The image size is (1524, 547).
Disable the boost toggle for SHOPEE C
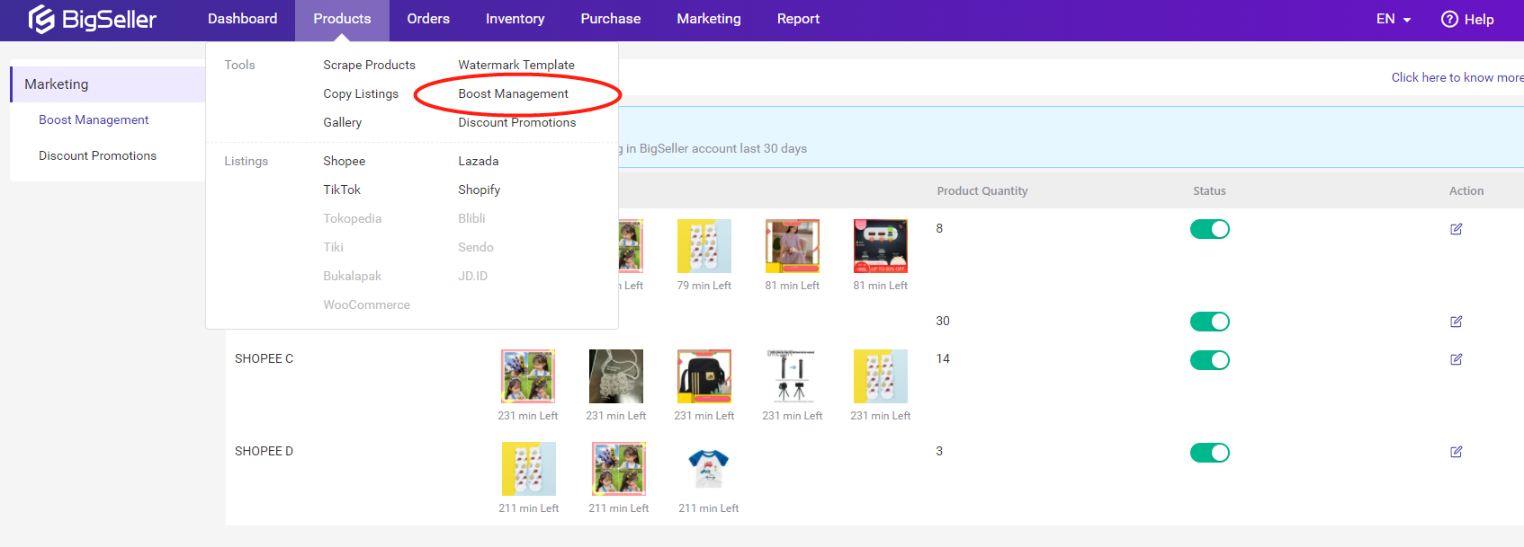tap(1209, 360)
